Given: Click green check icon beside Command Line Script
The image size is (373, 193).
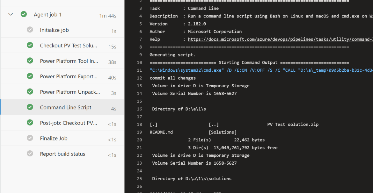Looking at the screenshot, I should pyautogui.click(x=30, y=107).
